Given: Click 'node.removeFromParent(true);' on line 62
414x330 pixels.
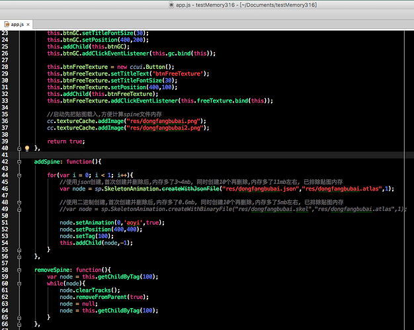Looking at the screenshot, I should (x=104, y=297).
